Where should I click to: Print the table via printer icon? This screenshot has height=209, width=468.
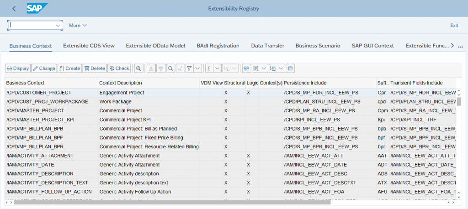(x=246, y=68)
